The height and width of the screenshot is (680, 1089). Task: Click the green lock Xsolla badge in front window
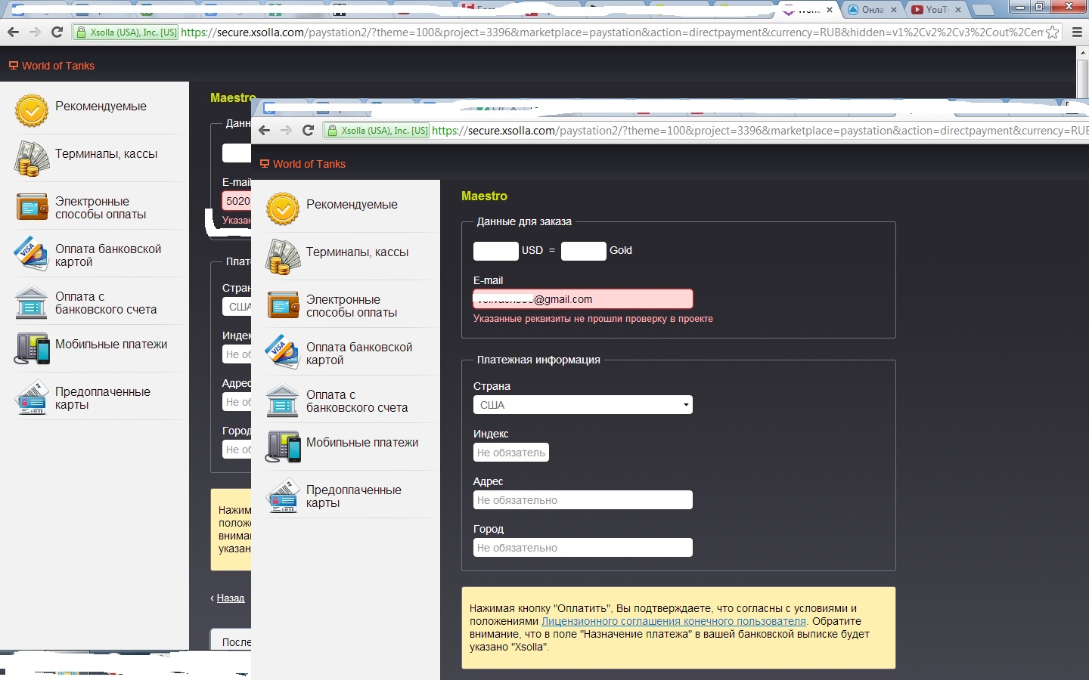[x=377, y=130]
